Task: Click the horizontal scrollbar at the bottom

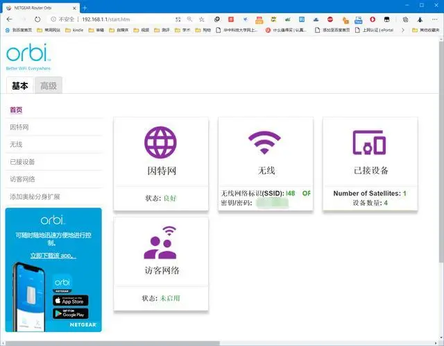Action: pos(112,343)
